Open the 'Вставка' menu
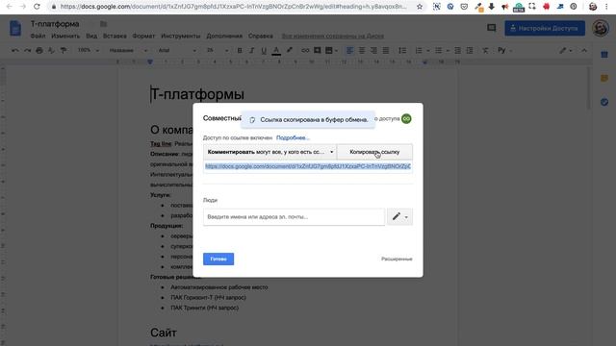This screenshot has width=616, height=346. pos(115,36)
